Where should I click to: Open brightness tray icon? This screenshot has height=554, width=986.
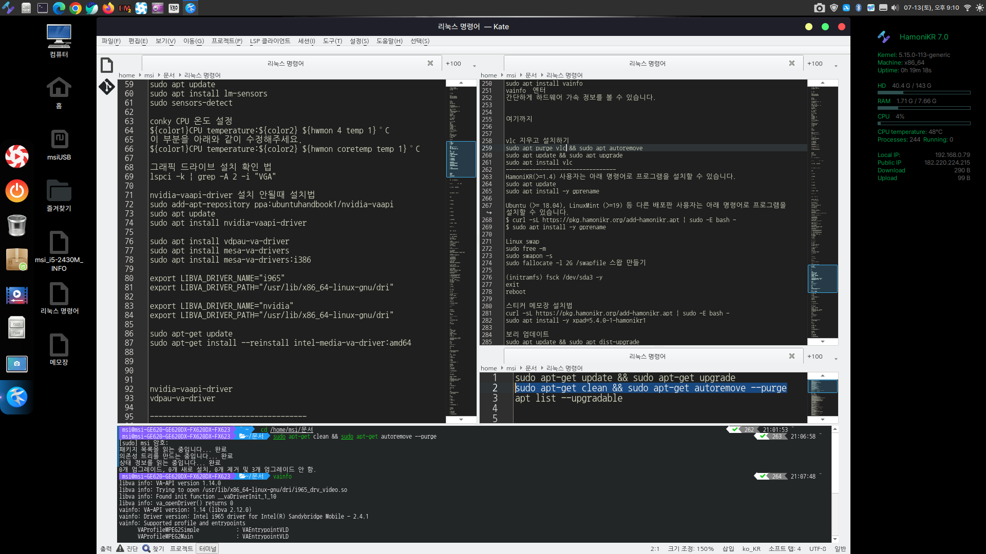tap(980, 8)
